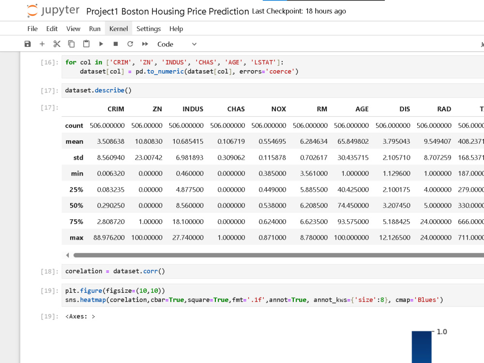
Task: Open the Run menu
Action: click(x=95, y=29)
